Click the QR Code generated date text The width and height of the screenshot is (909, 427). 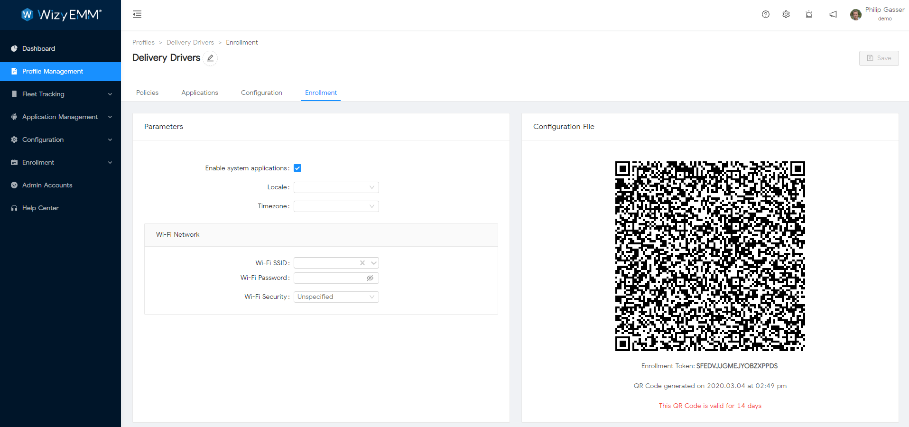pos(710,386)
